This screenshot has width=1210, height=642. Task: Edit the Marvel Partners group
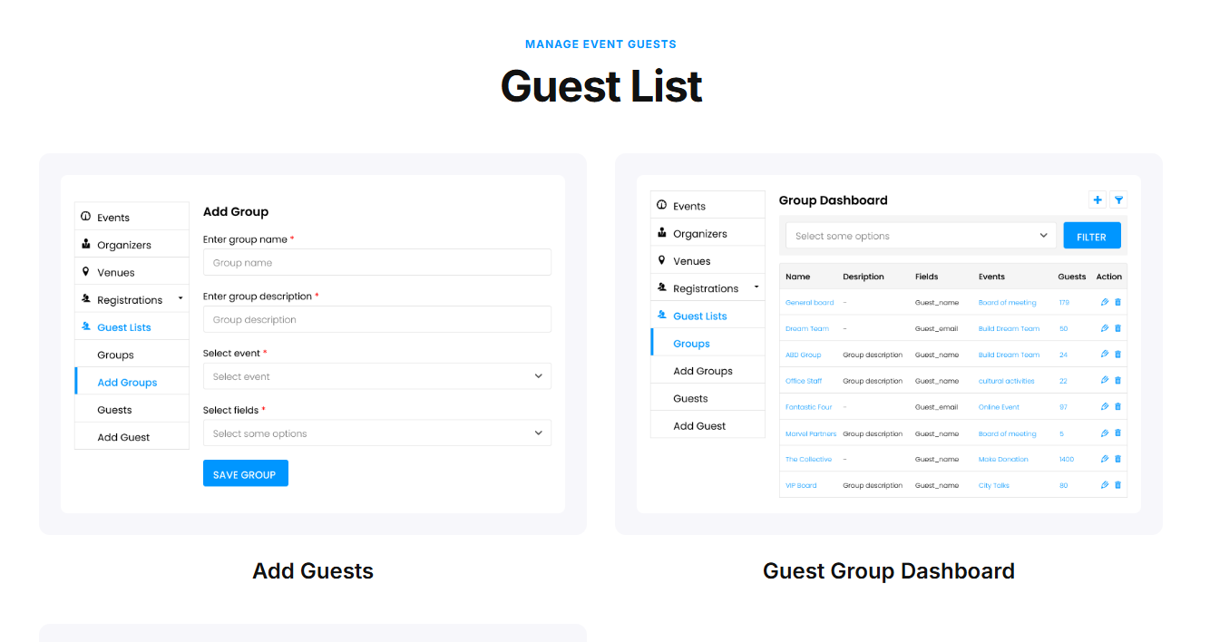(x=1104, y=433)
